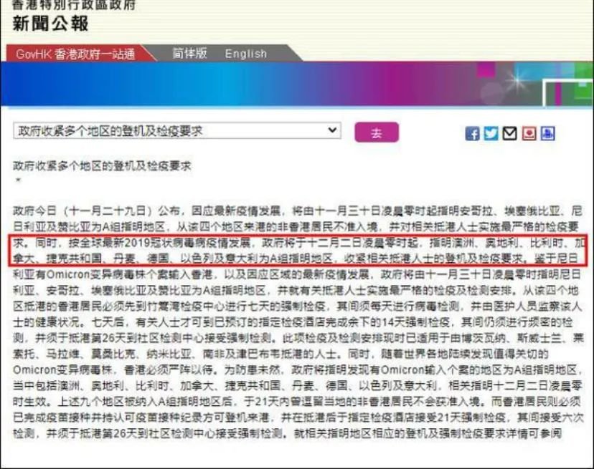
Task: Open the 政府收紧多个地区的登机及检疫要求 select box
Action: click(177, 130)
